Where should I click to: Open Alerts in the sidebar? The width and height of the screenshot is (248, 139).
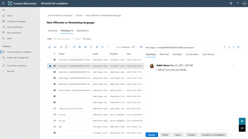9,39
